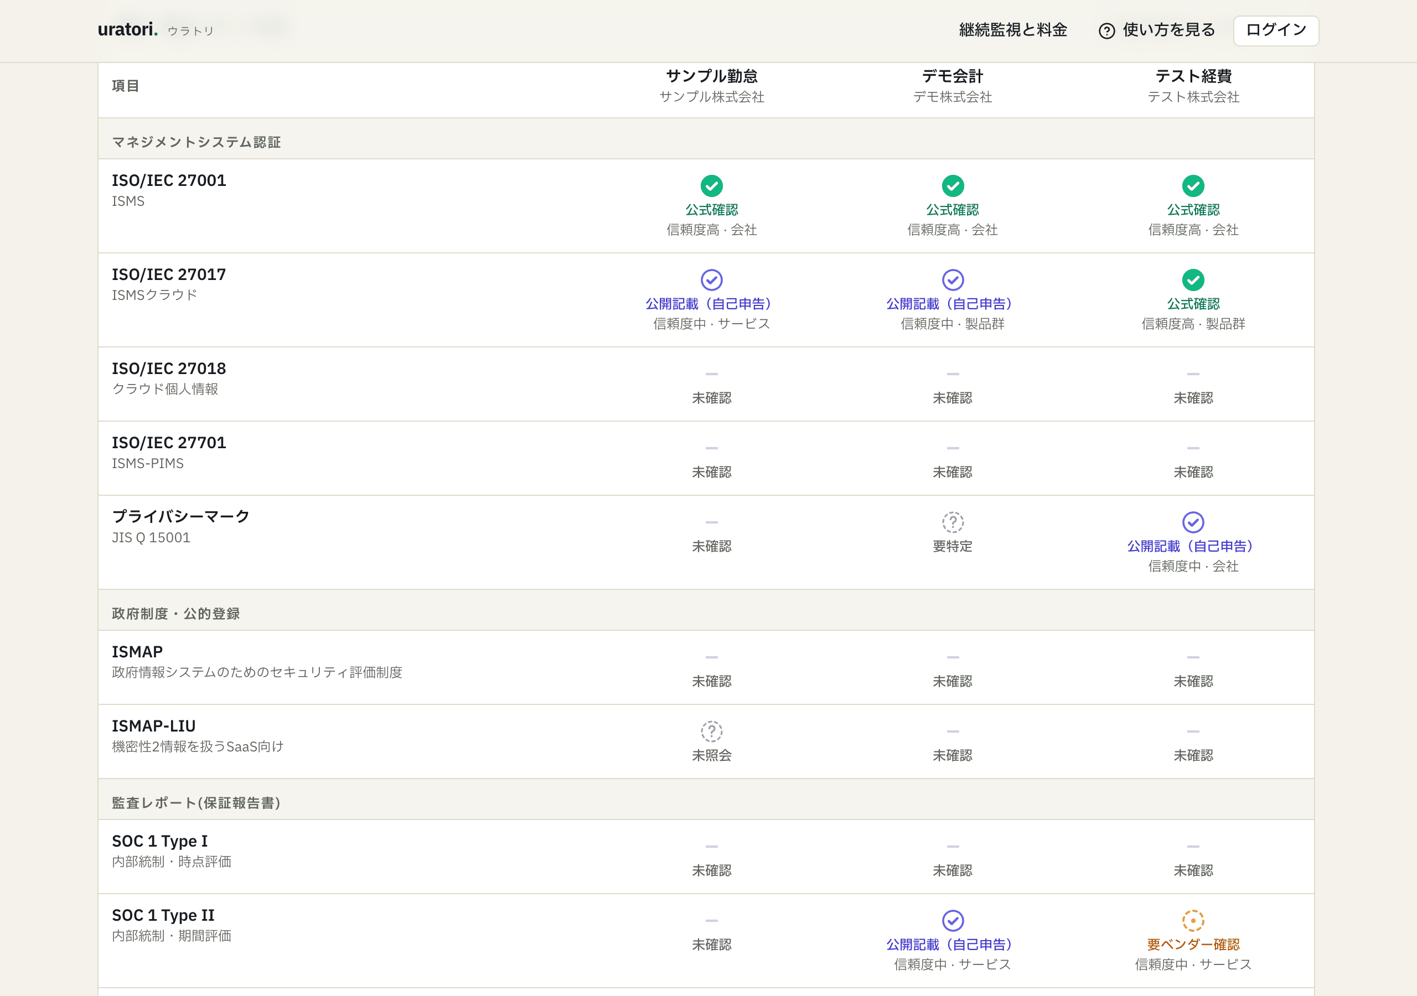Click the 項目 column header

point(125,86)
